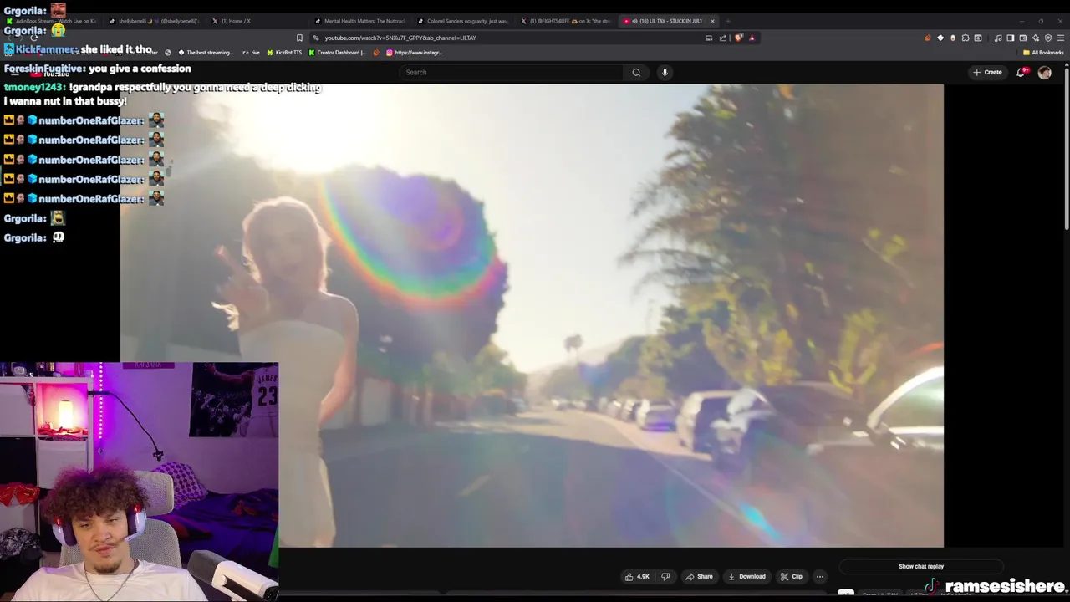Open Brave VPN shield icon

[1048, 38]
